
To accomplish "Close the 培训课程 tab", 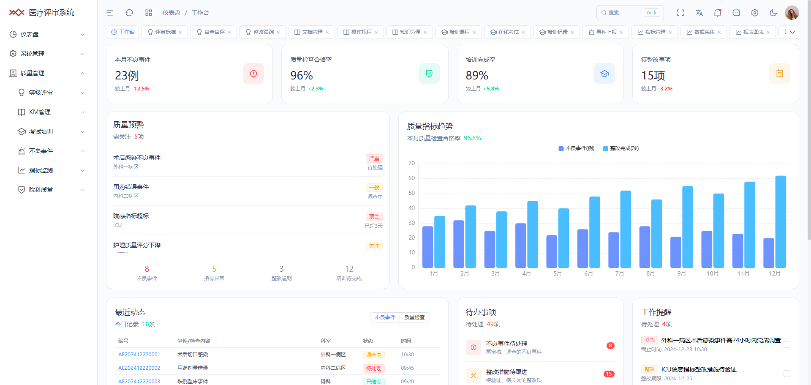I will point(474,32).
